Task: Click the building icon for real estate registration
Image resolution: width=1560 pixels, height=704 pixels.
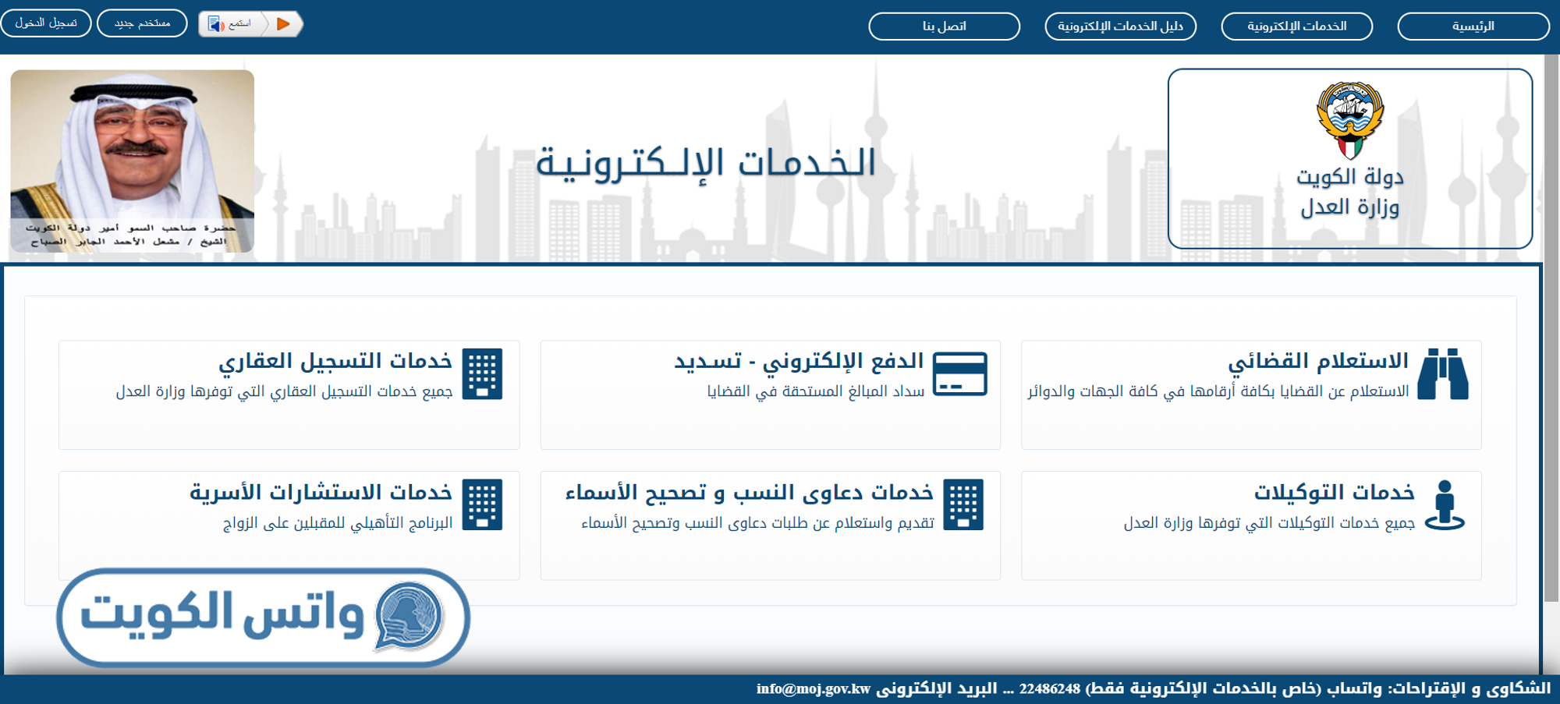Action: 482,374
